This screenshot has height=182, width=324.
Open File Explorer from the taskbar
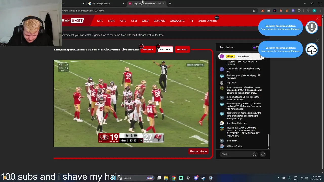[166, 178]
